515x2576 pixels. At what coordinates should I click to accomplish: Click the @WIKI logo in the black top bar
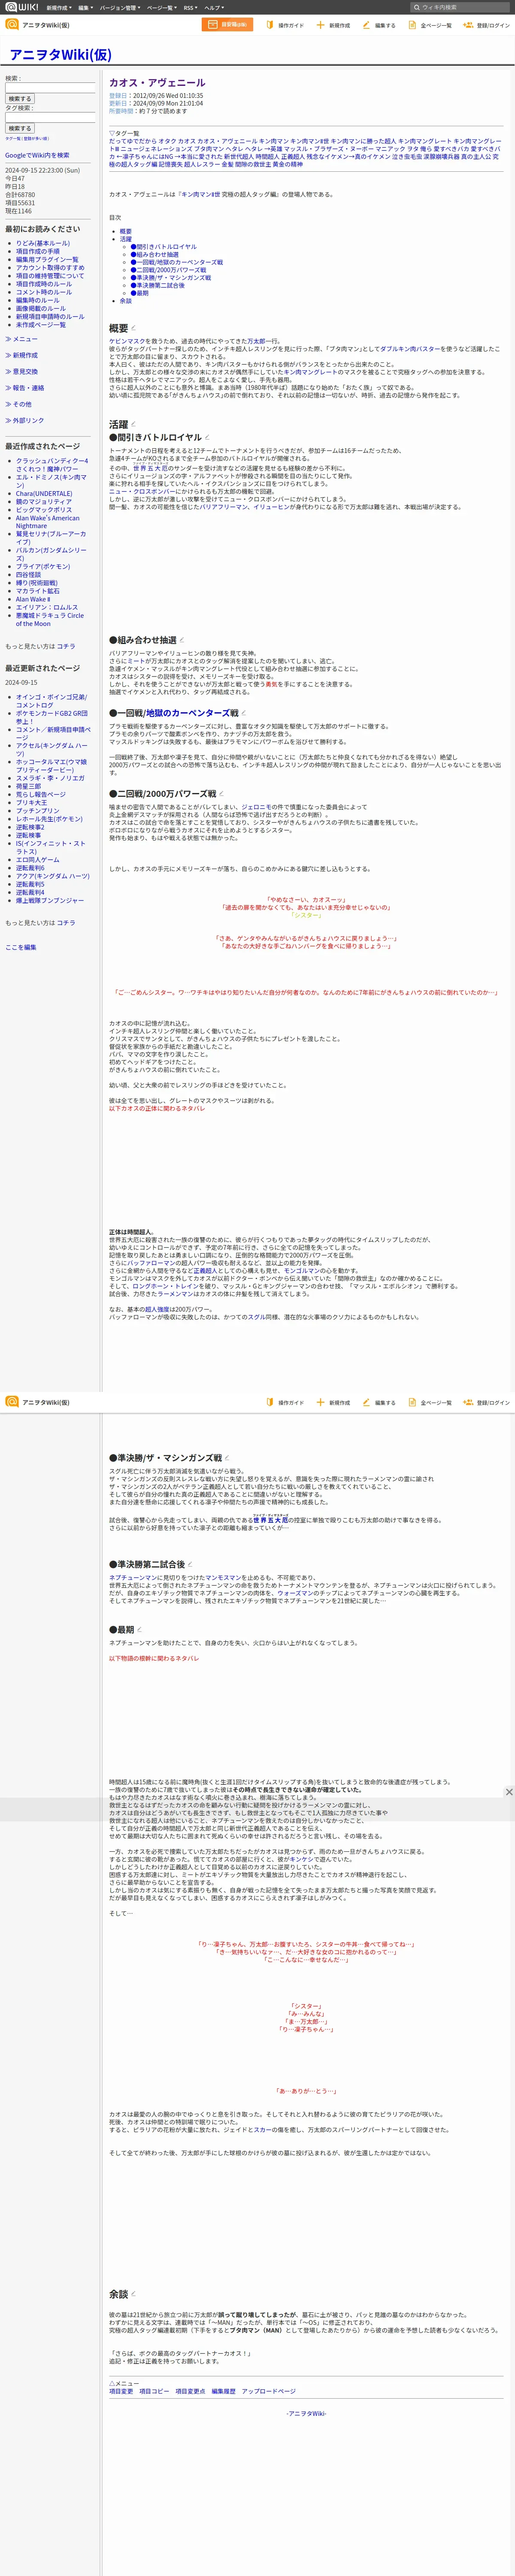click(x=21, y=7)
